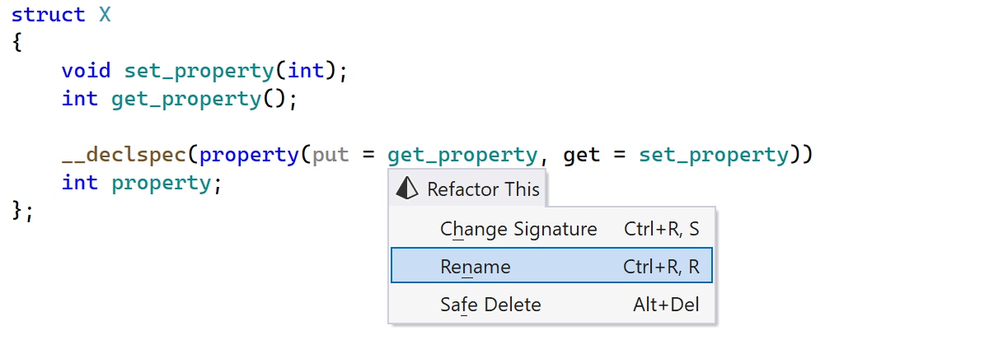Image resolution: width=989 pixels, height=354 pixels.
Task: Click the closing brace of struct X
Action: click(x=17, y=211)
